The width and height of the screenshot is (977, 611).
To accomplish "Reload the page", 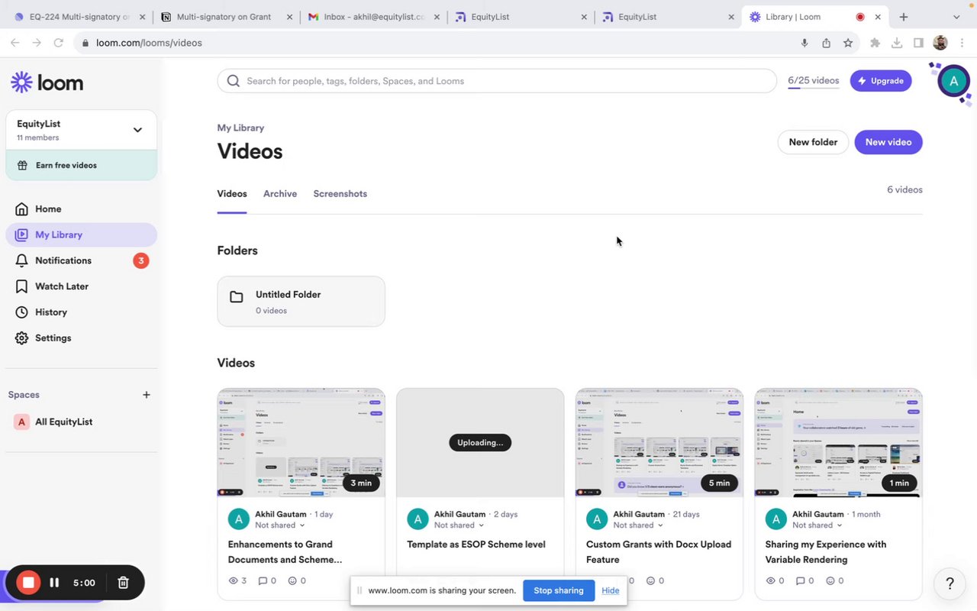I will coord(58,44).
